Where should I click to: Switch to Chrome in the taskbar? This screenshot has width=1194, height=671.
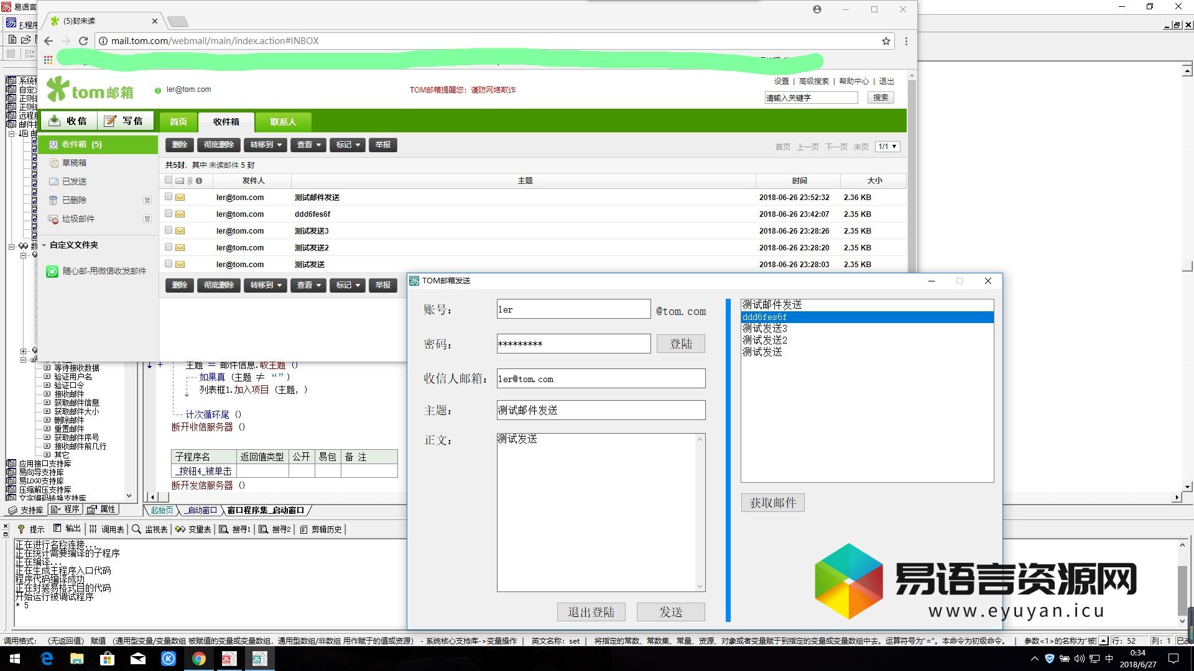[x=198, y=659]
